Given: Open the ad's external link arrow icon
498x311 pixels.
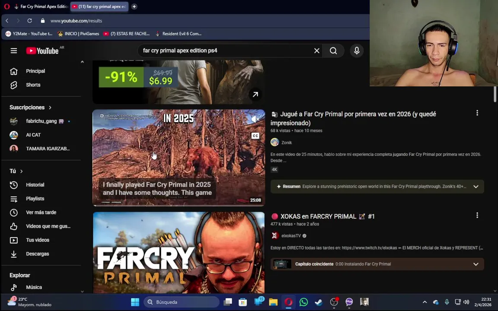Looking at the screenshot, I should coord(255,94).
